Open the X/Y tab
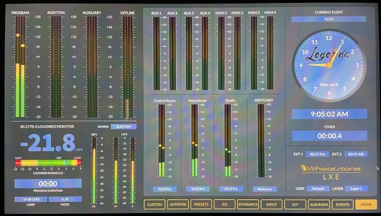The width and height of the screenshot is (381, 216). [x=295, y=204]
